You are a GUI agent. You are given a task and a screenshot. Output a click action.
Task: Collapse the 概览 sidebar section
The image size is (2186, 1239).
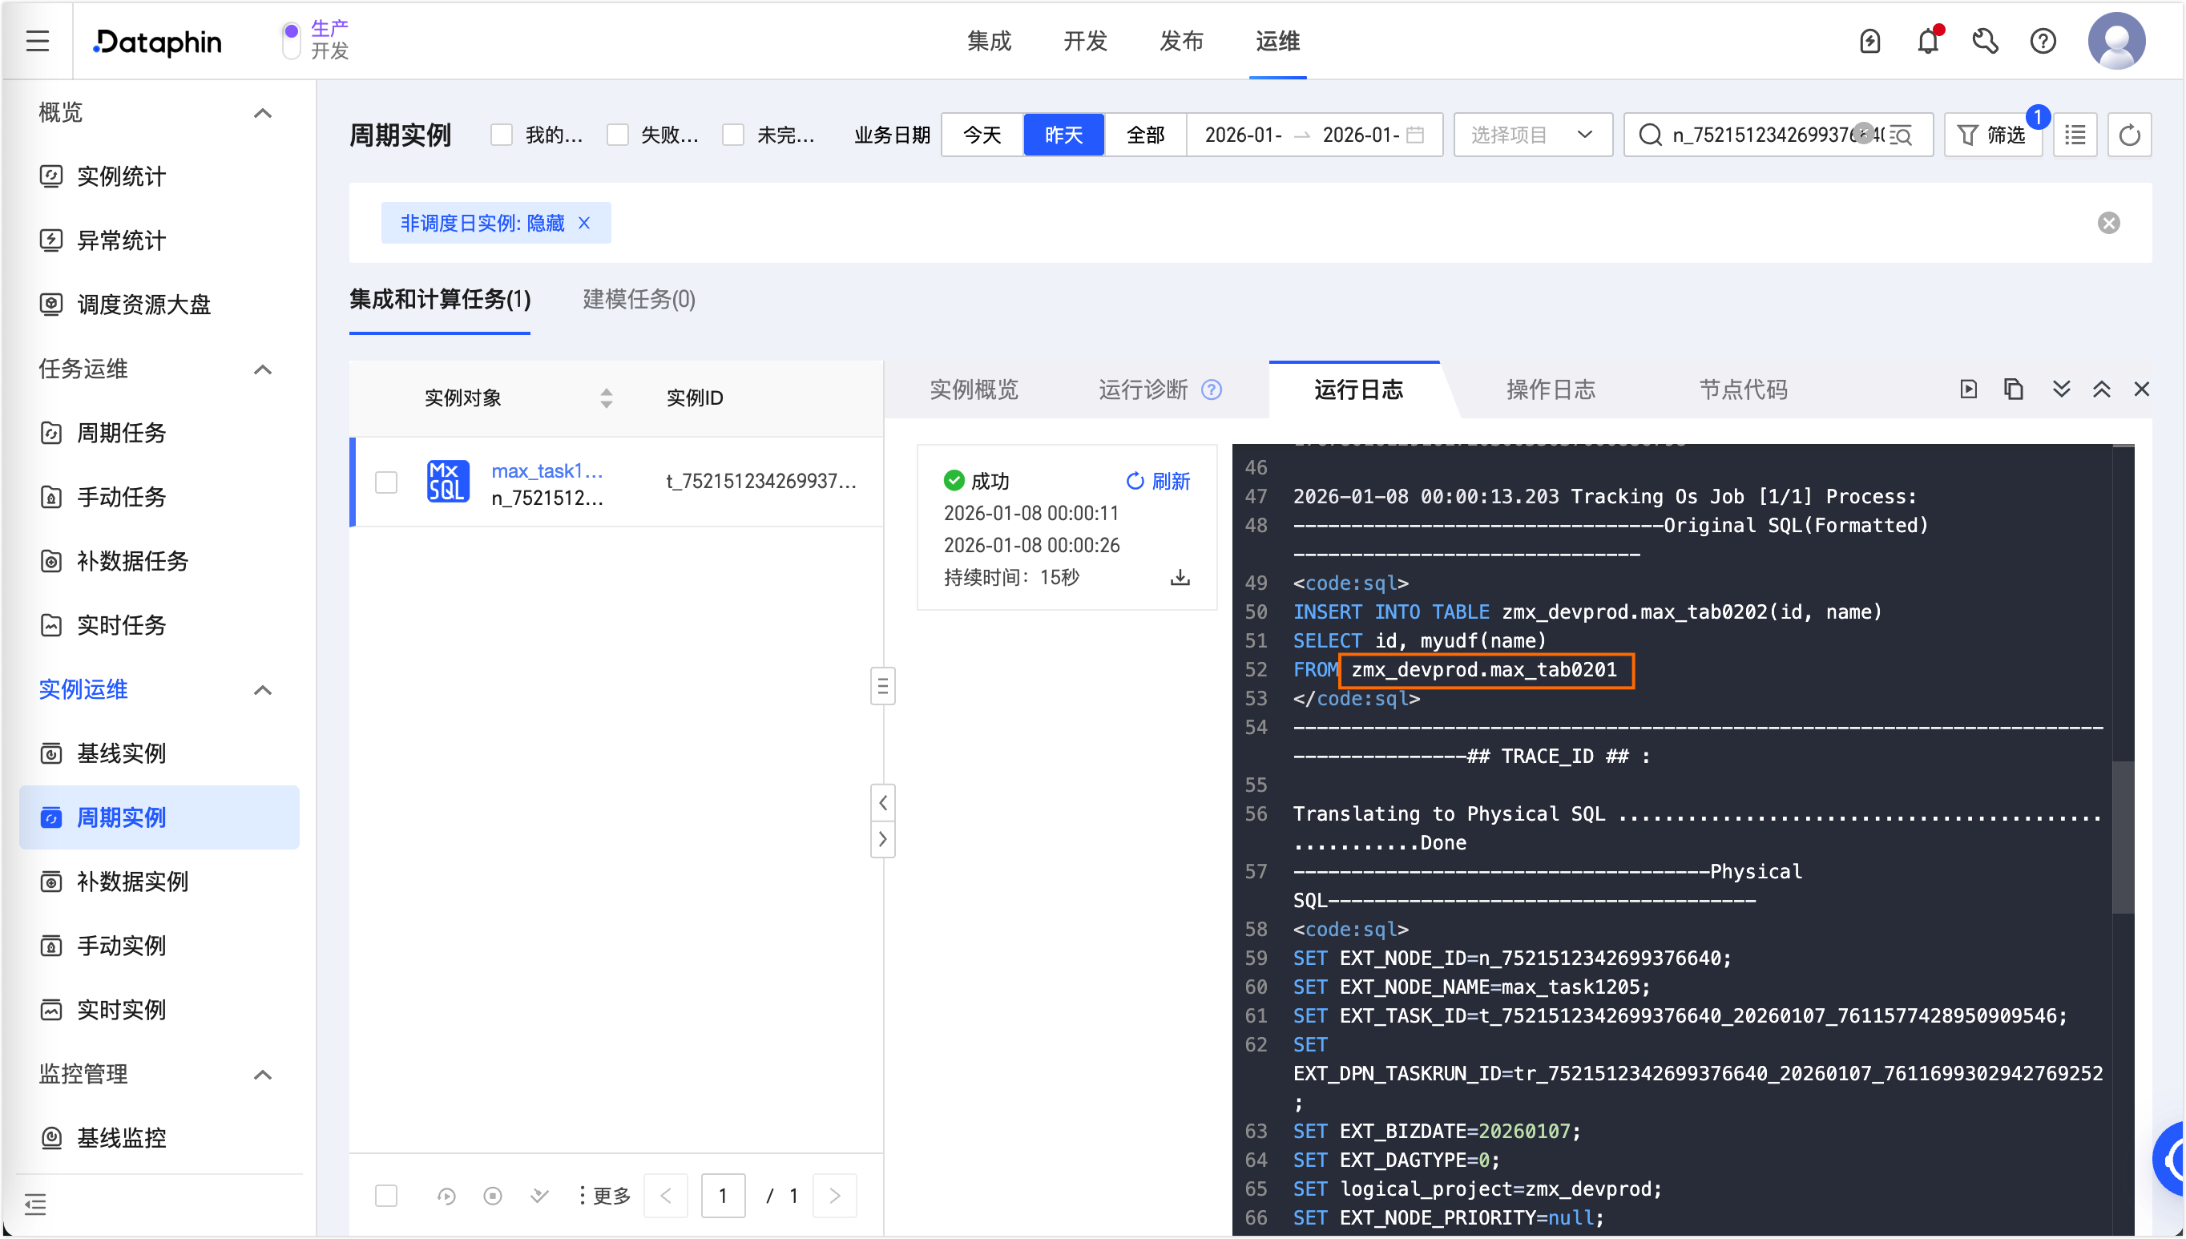pos(263,113)
